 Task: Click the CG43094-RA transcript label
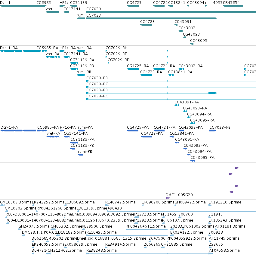point(199,114)
